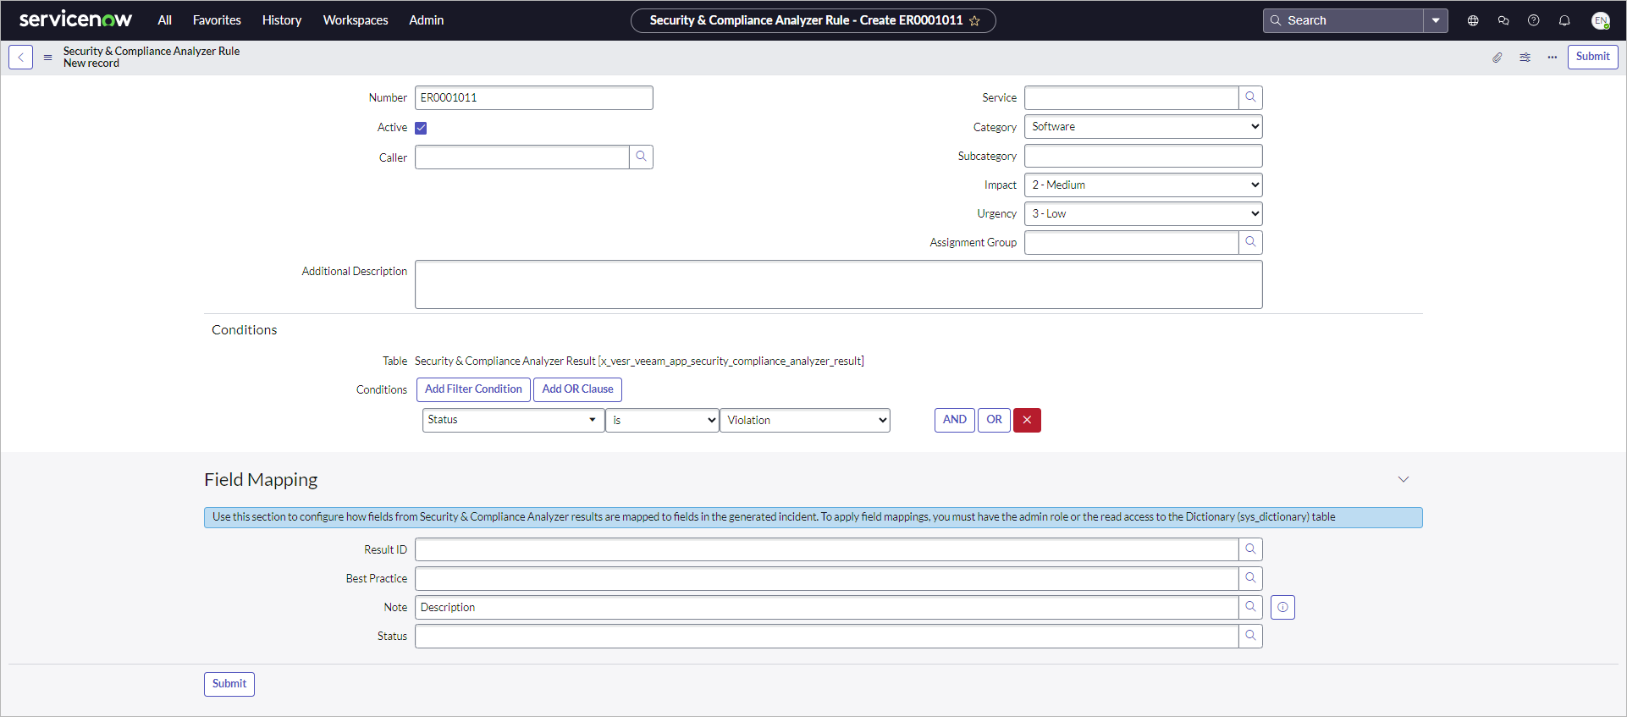Viewport: 1627px width, 717px height.
Task: Click the page title pill in header
Action: coord(813,20)
